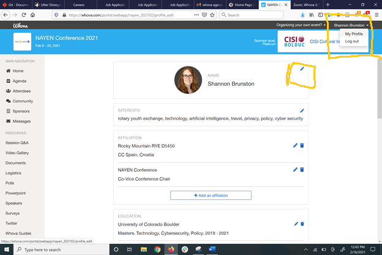Viewport: 382px width, 255px height.
Task: Edit the NAYEN Conference affiliation entry
Action: coord(296,170)
